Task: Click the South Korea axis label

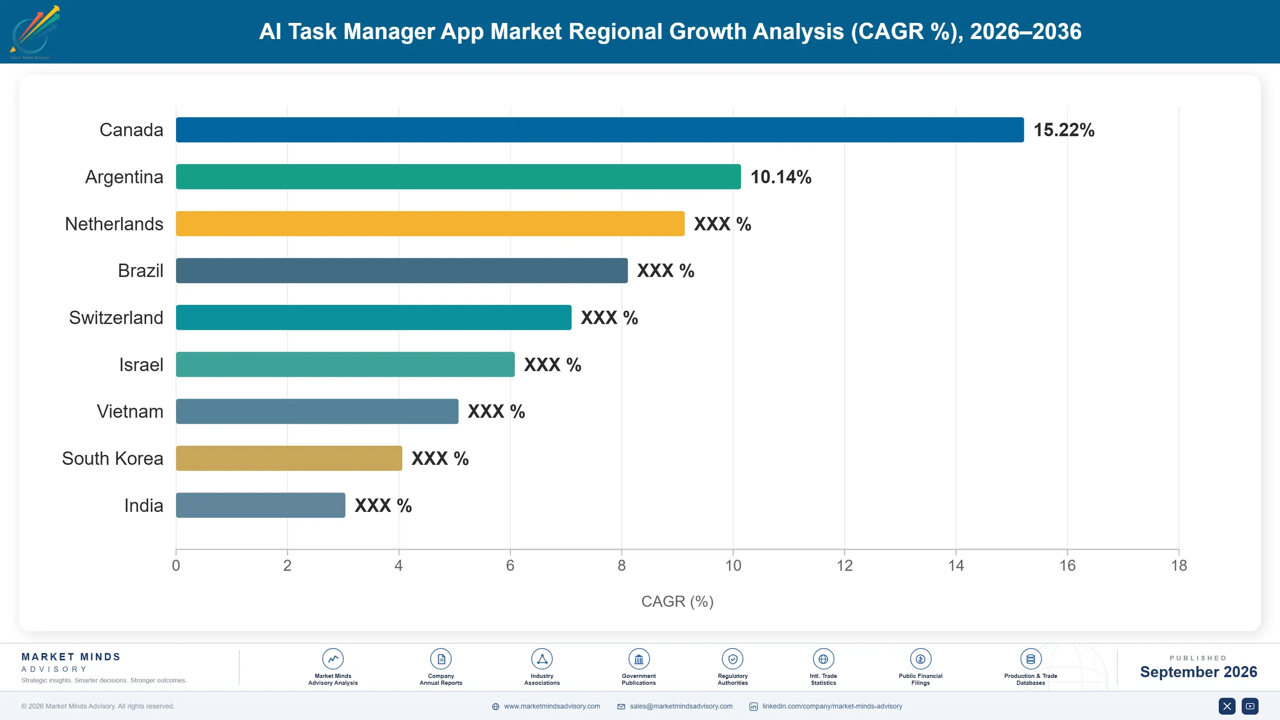Action: (112, 458)
